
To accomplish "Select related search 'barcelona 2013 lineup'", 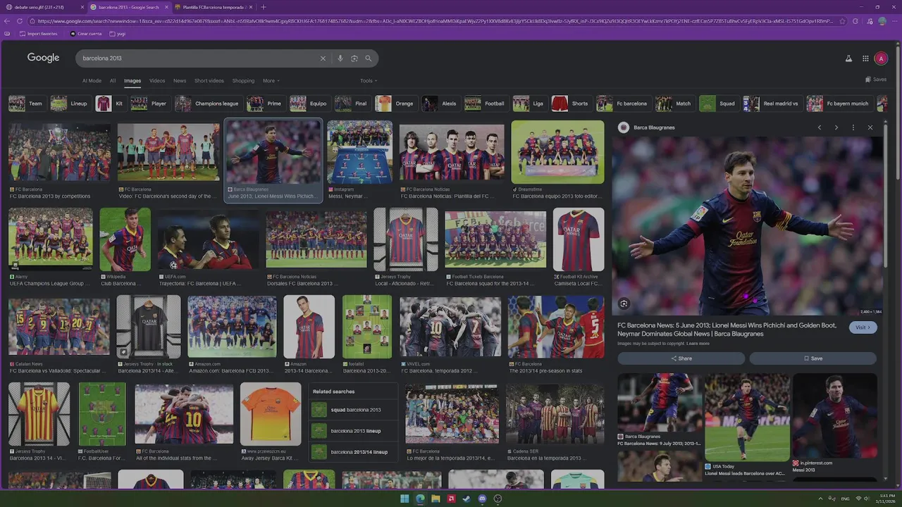I will coord(353,431).
